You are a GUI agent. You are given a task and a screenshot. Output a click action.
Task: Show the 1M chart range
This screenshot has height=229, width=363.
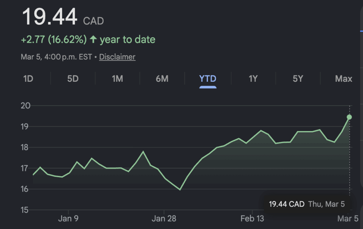(x=117, y=79)
